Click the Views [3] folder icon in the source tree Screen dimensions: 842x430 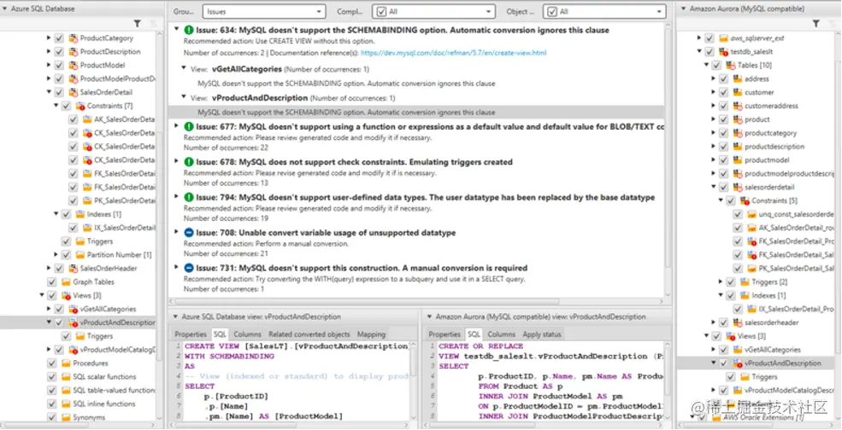(x=66, y=295)
